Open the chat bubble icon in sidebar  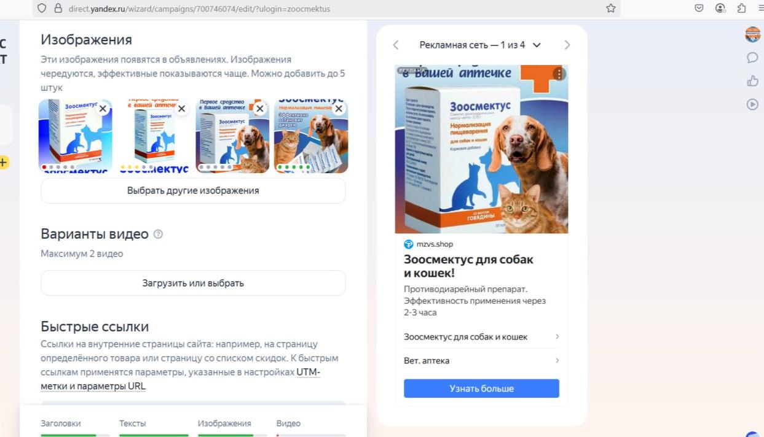[752, 58]
